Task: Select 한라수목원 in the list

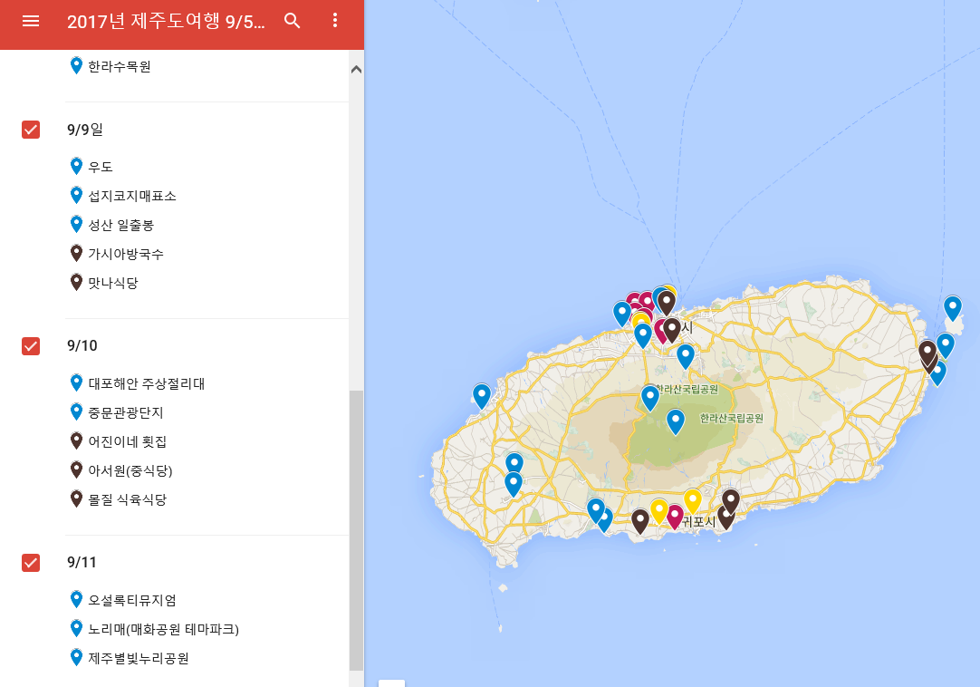Action: (x=120, y=66)
